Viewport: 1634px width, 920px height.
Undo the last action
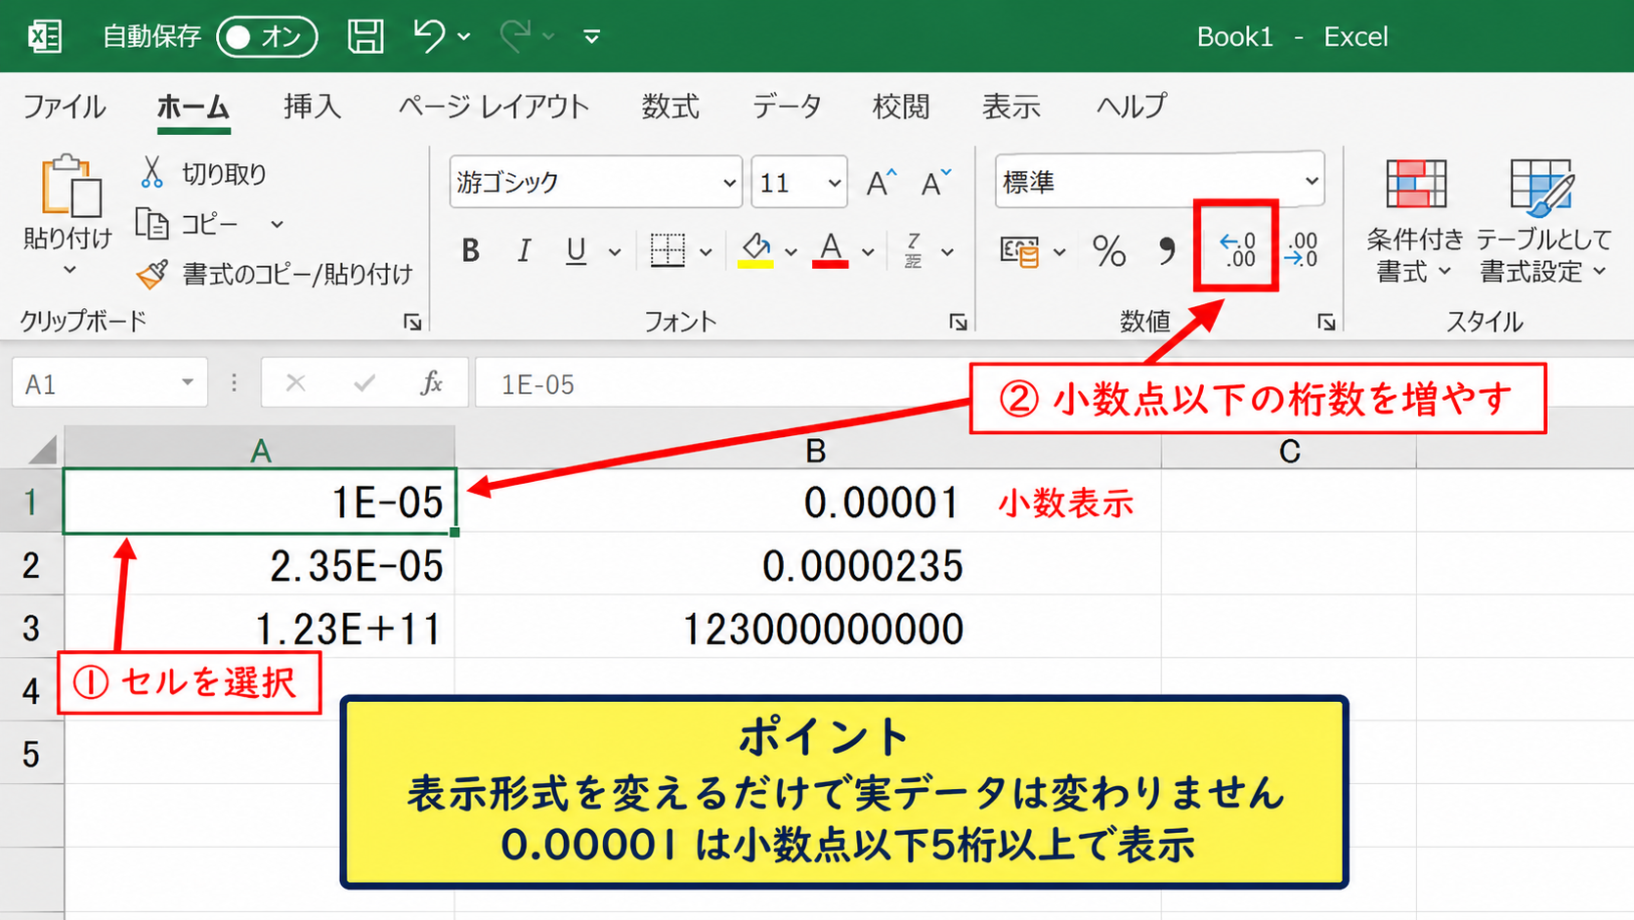click(428, 36)
